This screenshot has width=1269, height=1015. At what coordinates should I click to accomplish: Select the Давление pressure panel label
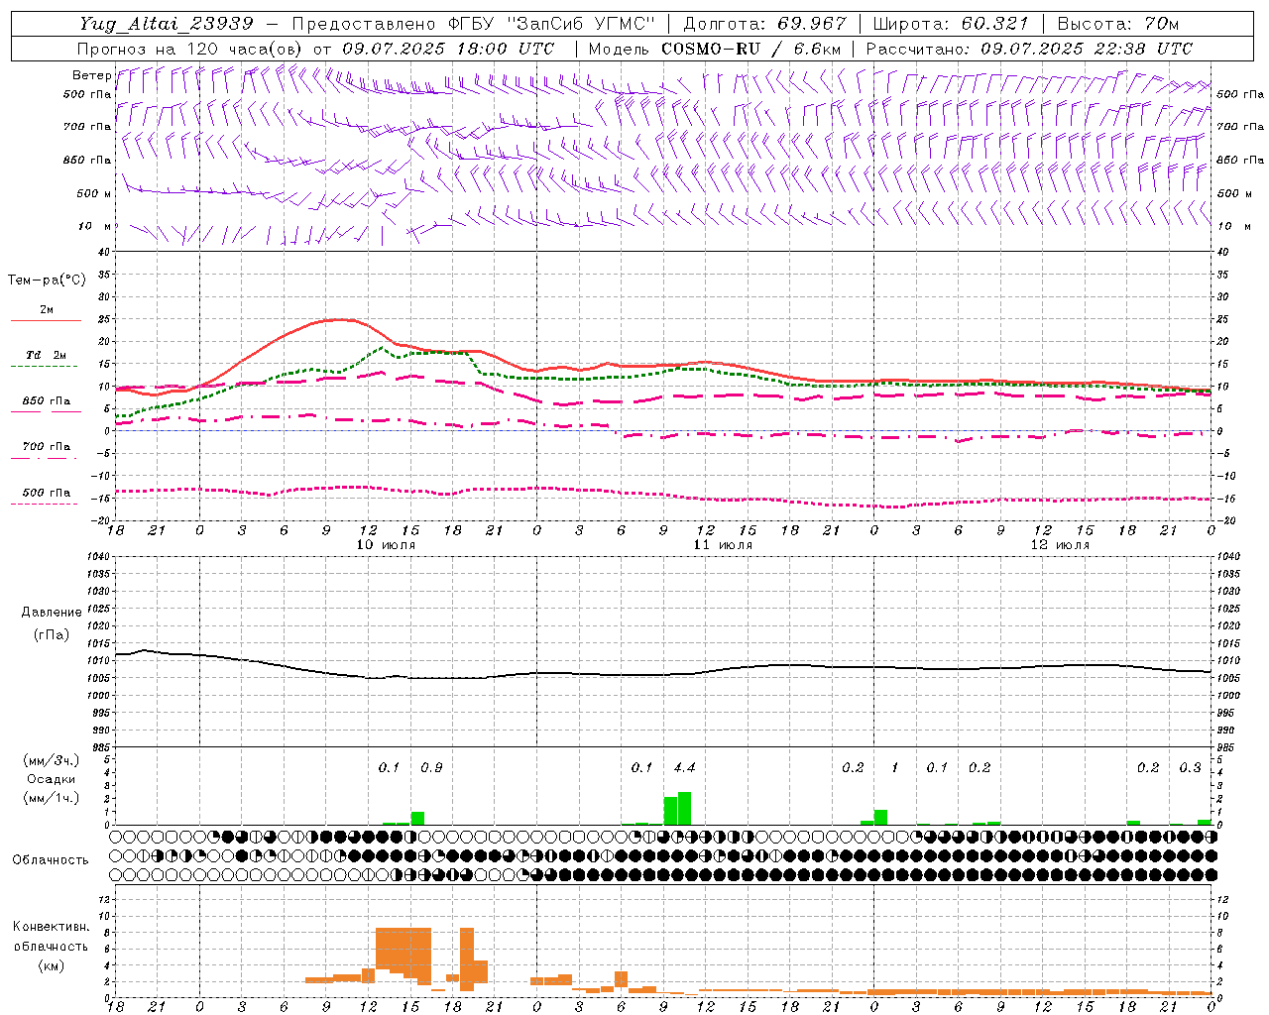52,613
